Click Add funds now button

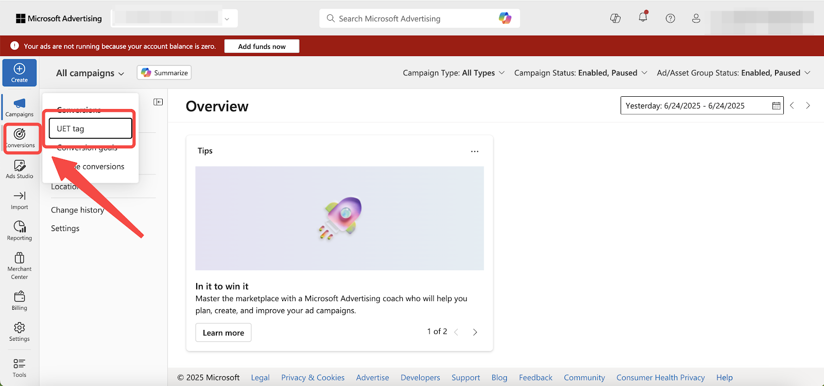coord(262,46)
